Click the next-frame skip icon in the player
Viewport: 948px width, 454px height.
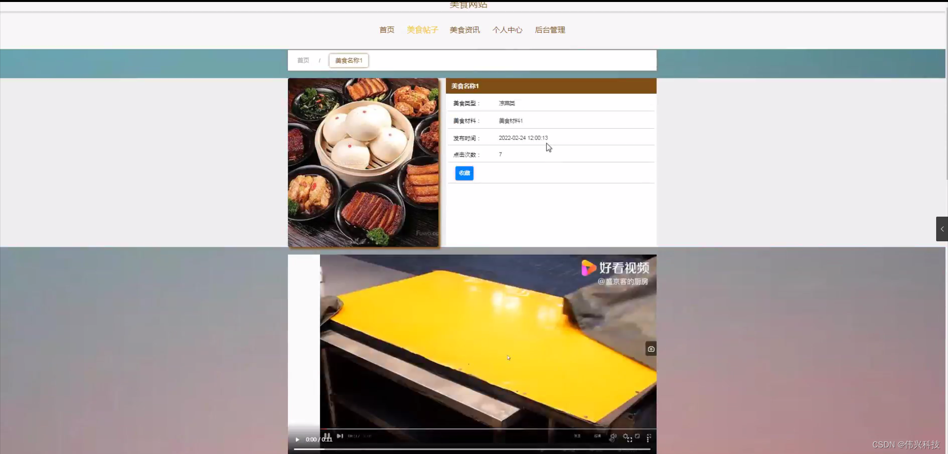point(340,436)
